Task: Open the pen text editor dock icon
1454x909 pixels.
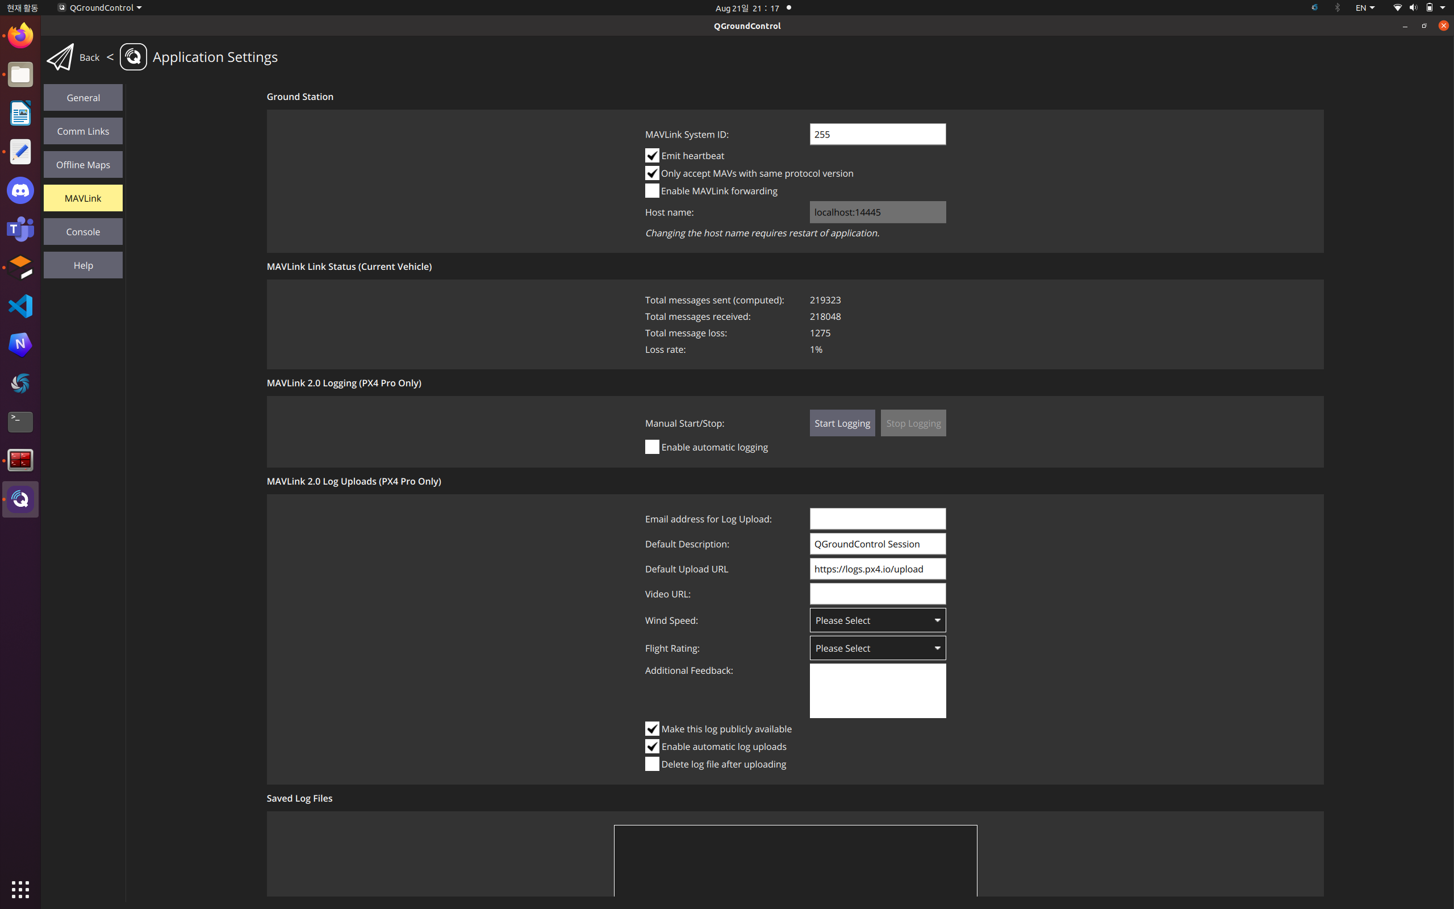Action: (20, 152)
